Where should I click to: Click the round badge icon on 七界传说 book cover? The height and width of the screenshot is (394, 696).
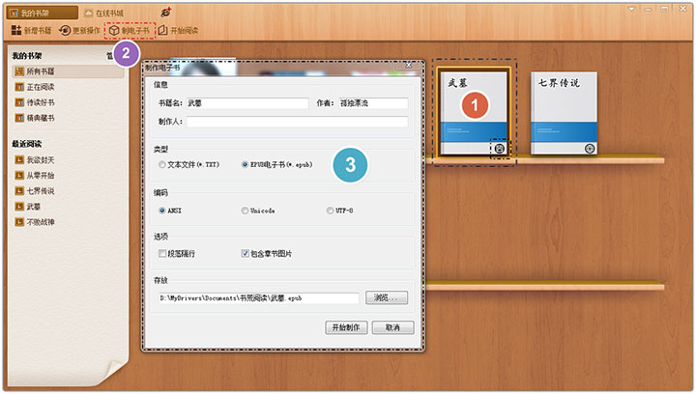click(590, 149)
